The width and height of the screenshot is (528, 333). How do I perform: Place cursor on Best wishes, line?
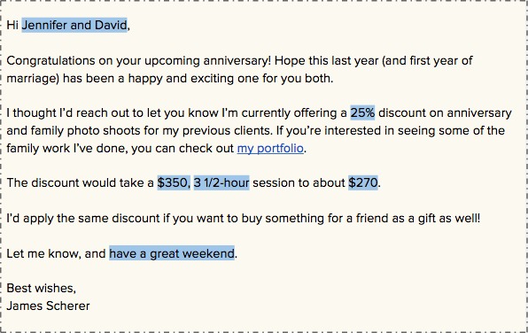[42, 288]
